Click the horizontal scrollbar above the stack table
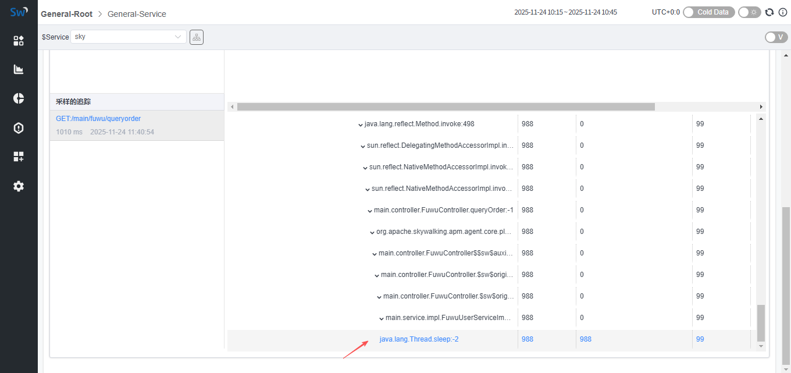The image size is (791, 373). (x=446, y=107)
